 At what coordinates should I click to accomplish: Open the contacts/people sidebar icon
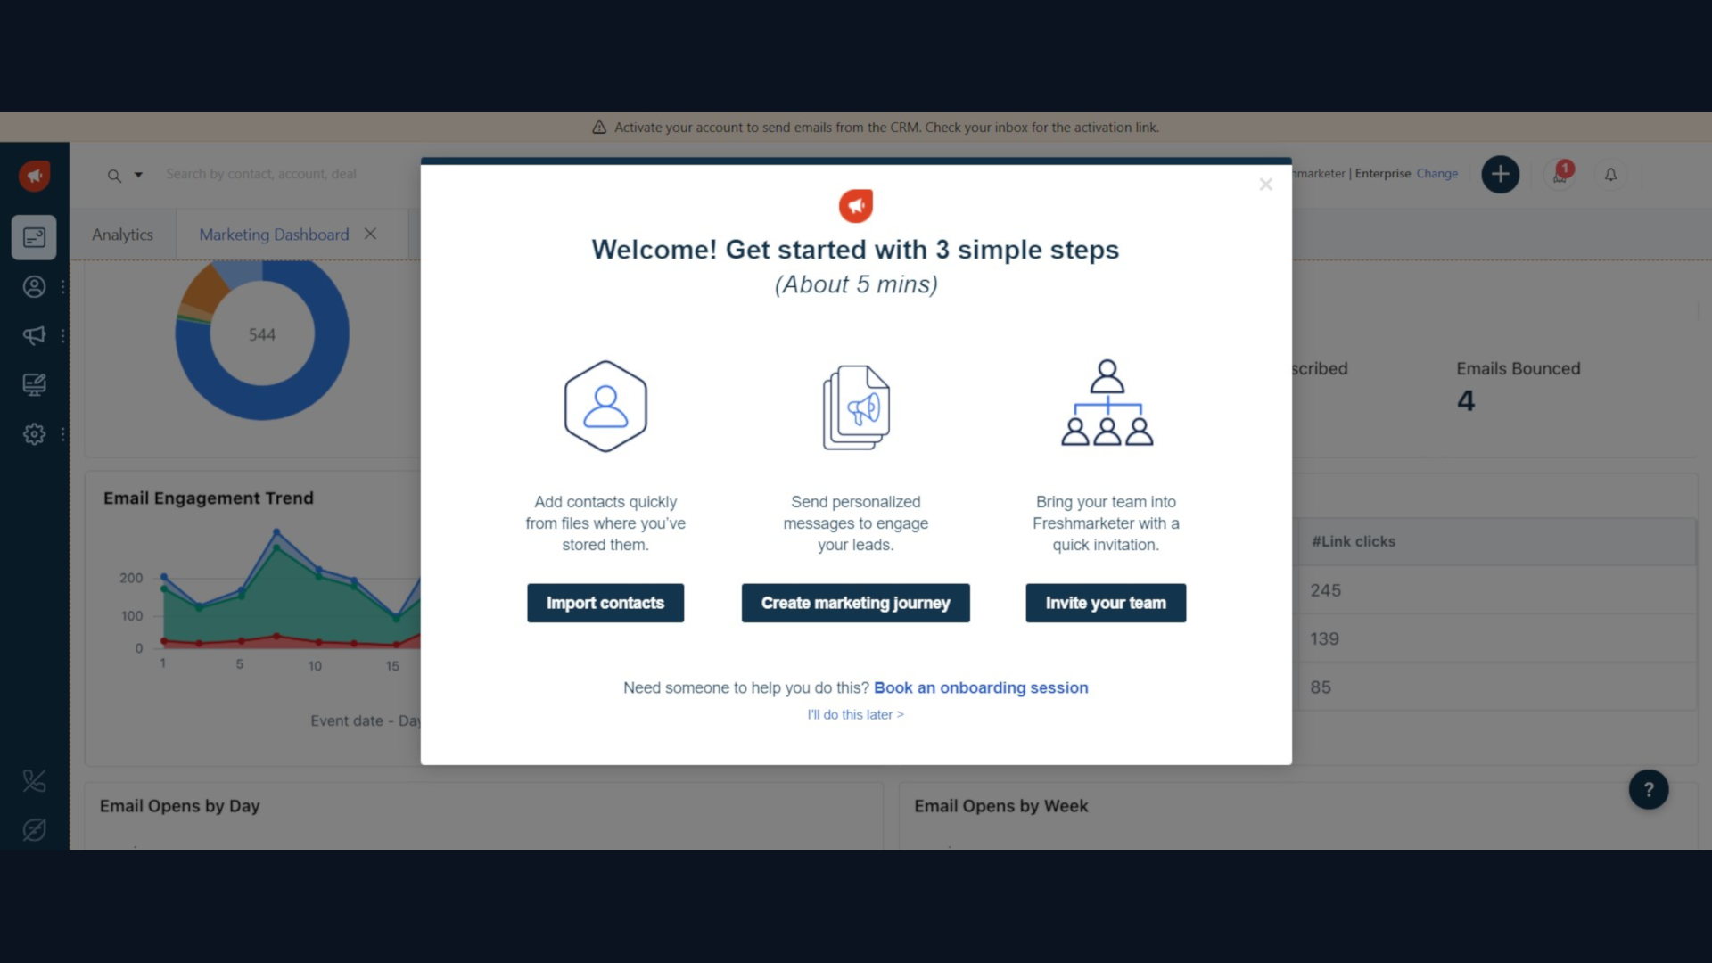(34, 287)
